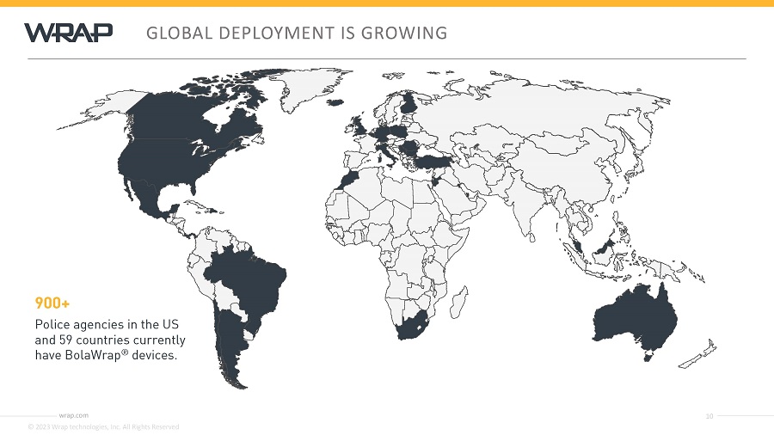The width and height of the screenshot is (774, 435).
Task: Click the orange '900+' figure
Action: (52, 303)
